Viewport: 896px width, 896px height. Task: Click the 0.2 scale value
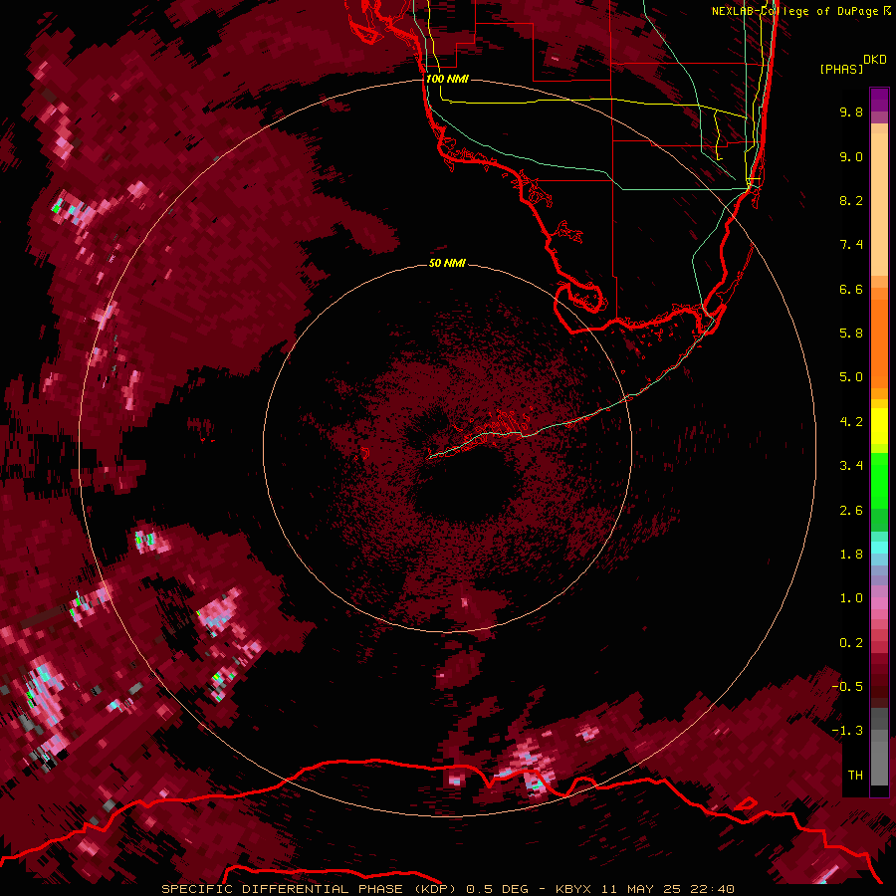pyautogui.click(x=851, y=643)
